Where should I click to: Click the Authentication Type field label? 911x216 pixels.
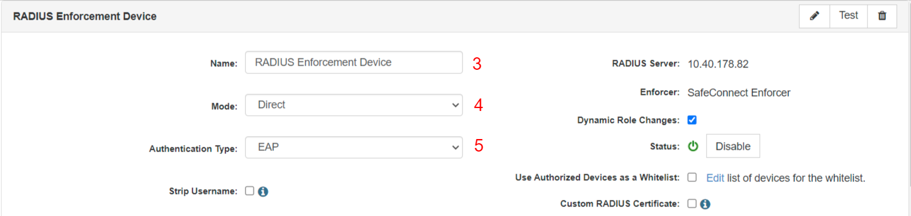pyautogui.click(x=193, y=149)
